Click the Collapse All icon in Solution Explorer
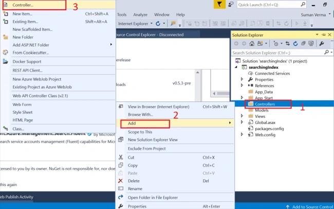 (303, 44)
